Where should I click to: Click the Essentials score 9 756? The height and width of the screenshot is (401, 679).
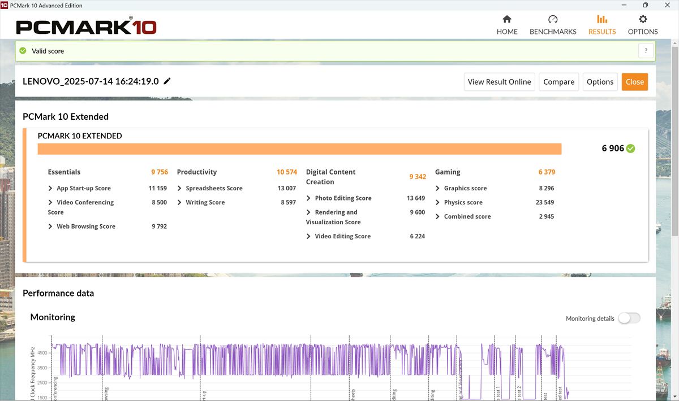[x=160, y=172]
